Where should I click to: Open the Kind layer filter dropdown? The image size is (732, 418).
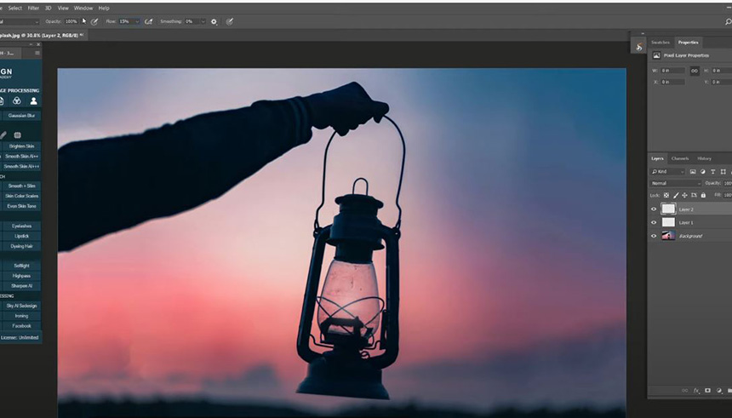[x=667, y=171]
